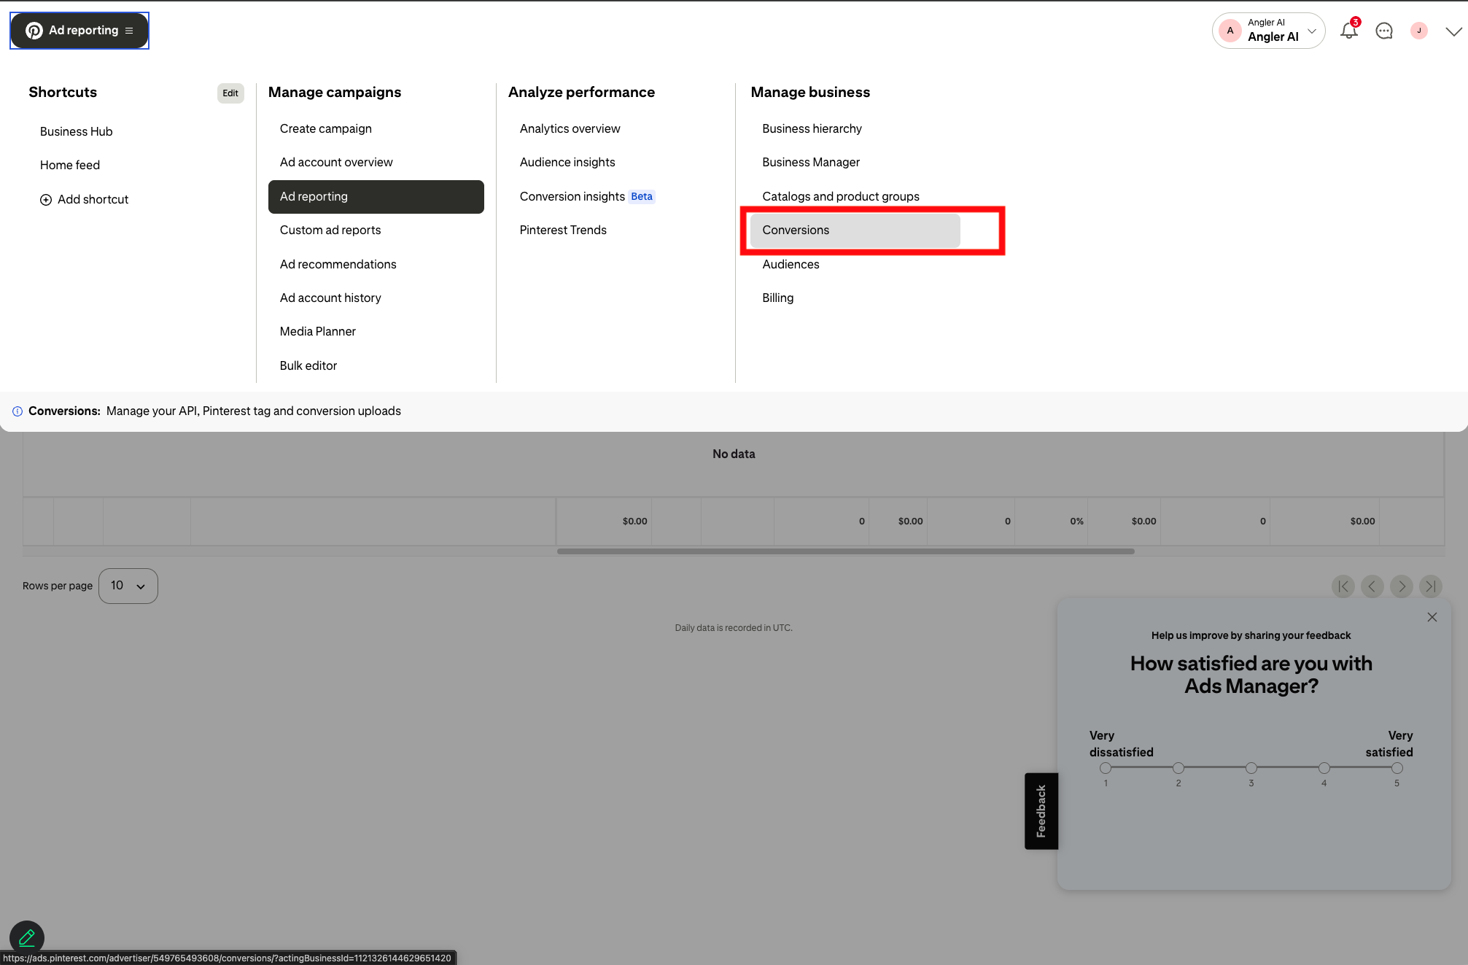Close the satisfaction feedback popup

click(1432, 617)
